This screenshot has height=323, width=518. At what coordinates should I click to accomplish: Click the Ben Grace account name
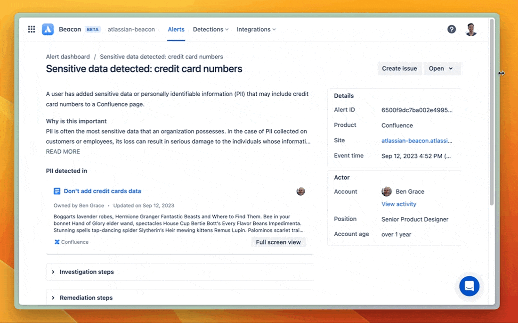pyautogui.click(x=410, y=191)
